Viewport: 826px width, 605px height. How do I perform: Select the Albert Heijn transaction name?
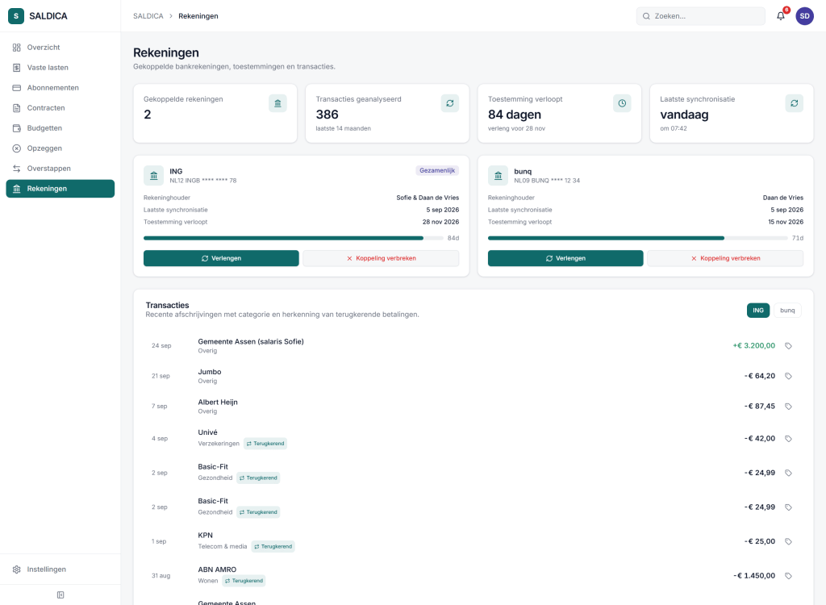click(218, 402)
